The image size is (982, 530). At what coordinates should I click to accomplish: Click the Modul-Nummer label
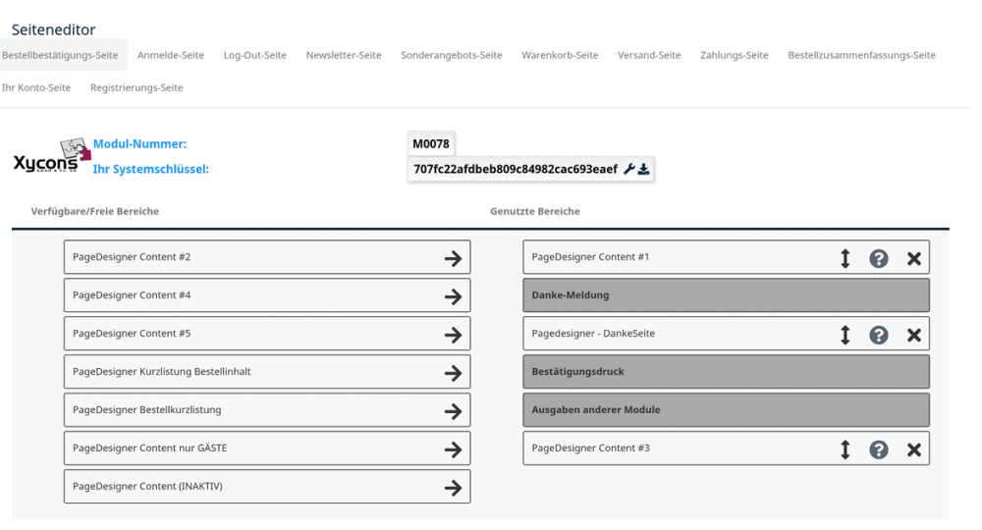(x=139, y=144)
